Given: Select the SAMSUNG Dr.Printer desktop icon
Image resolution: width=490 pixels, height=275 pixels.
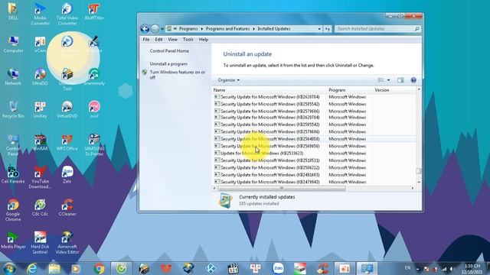Looking at the screenshot, I should pyautogui.click(x=94, y=144).
